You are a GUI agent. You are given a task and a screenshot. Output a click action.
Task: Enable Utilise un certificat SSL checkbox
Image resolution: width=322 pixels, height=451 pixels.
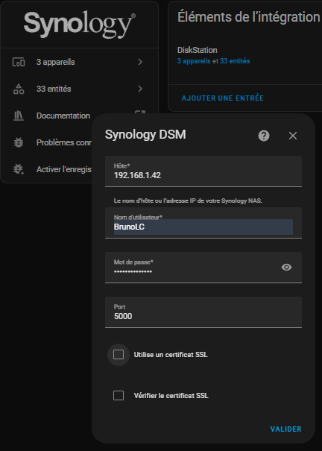click(119, 355)
